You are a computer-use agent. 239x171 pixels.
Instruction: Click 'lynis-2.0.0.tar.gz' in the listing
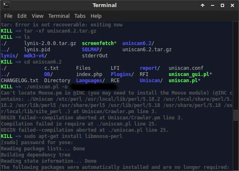50,43
